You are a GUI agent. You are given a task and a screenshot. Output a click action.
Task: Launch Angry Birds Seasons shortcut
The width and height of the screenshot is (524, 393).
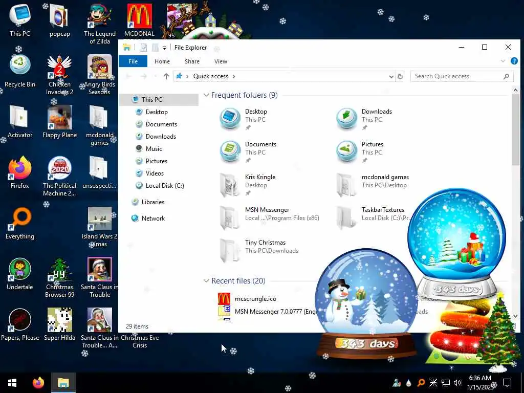coord(100,75)
